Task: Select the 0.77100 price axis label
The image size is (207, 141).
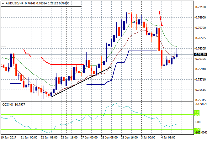Action: click(x=200, y=7)
